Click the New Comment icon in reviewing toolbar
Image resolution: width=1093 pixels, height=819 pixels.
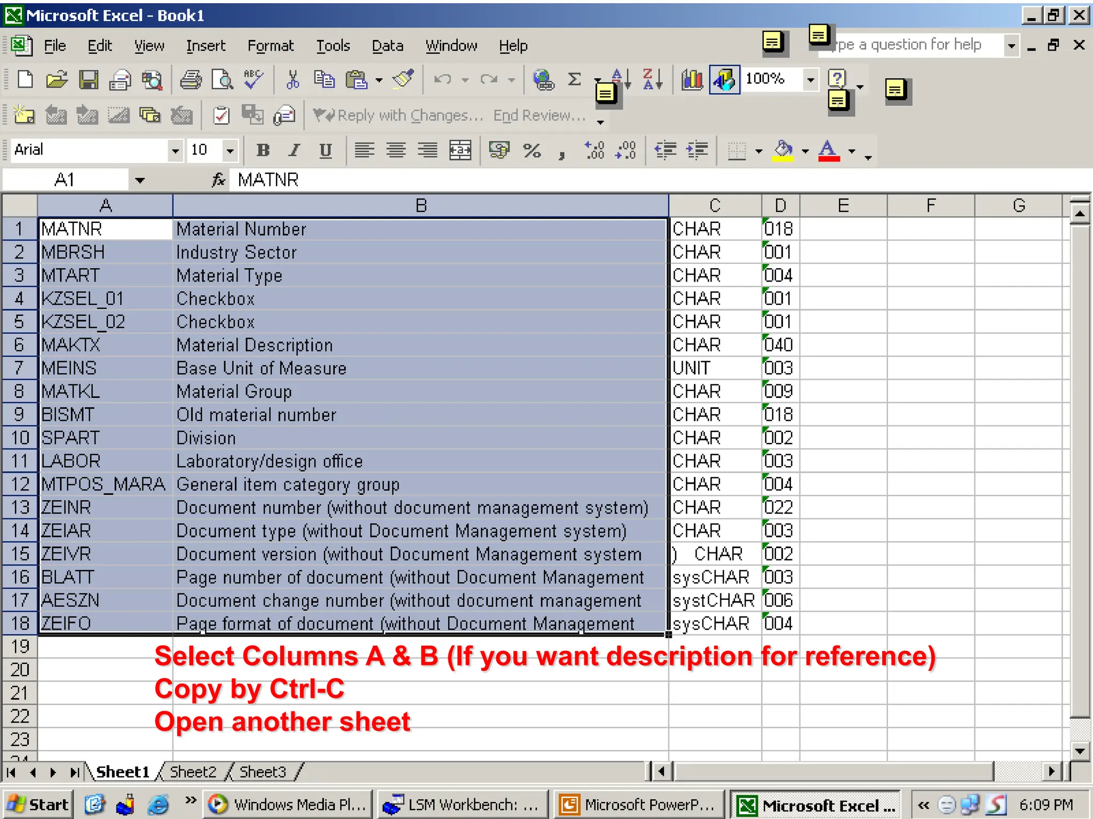pos(24,115)
